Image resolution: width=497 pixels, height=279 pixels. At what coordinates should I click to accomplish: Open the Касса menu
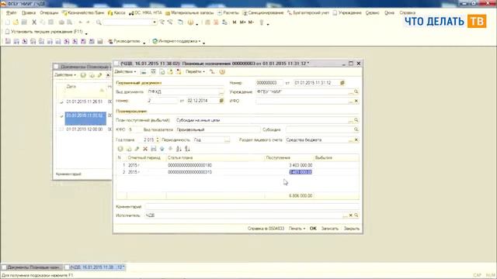click(x=116, y=12)
